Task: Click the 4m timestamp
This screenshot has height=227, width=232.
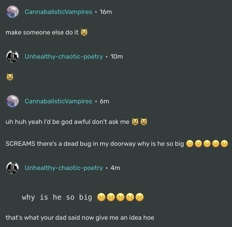Action: [x=115, y=168]
